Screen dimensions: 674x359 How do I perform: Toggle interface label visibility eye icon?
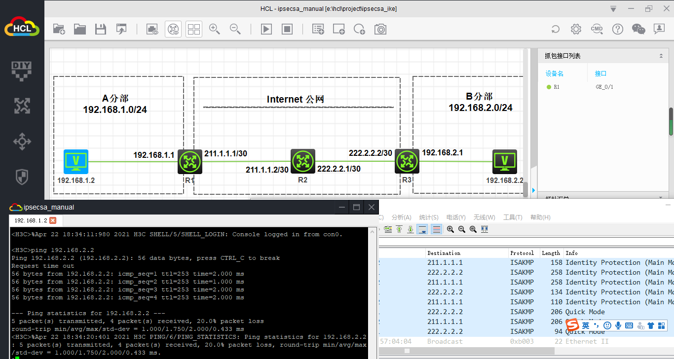tap(173, 29)
